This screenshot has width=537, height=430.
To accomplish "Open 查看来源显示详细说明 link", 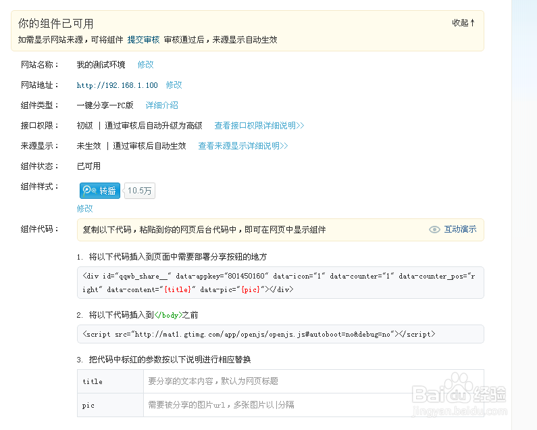I will pyautogui.click(x=243, y=146).
